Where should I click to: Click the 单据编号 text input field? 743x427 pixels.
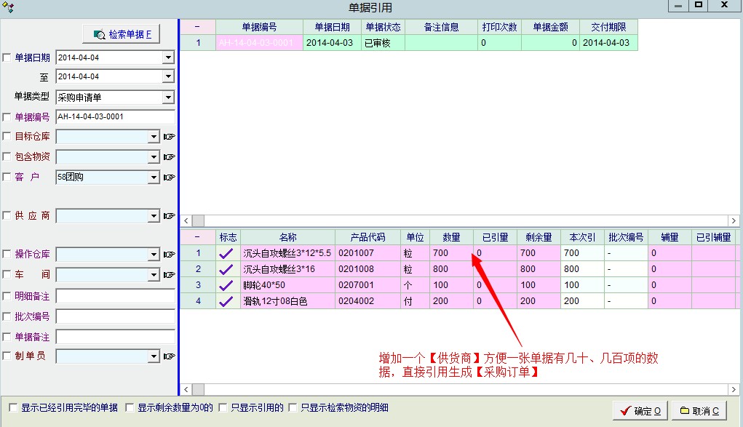click(115, 116)
